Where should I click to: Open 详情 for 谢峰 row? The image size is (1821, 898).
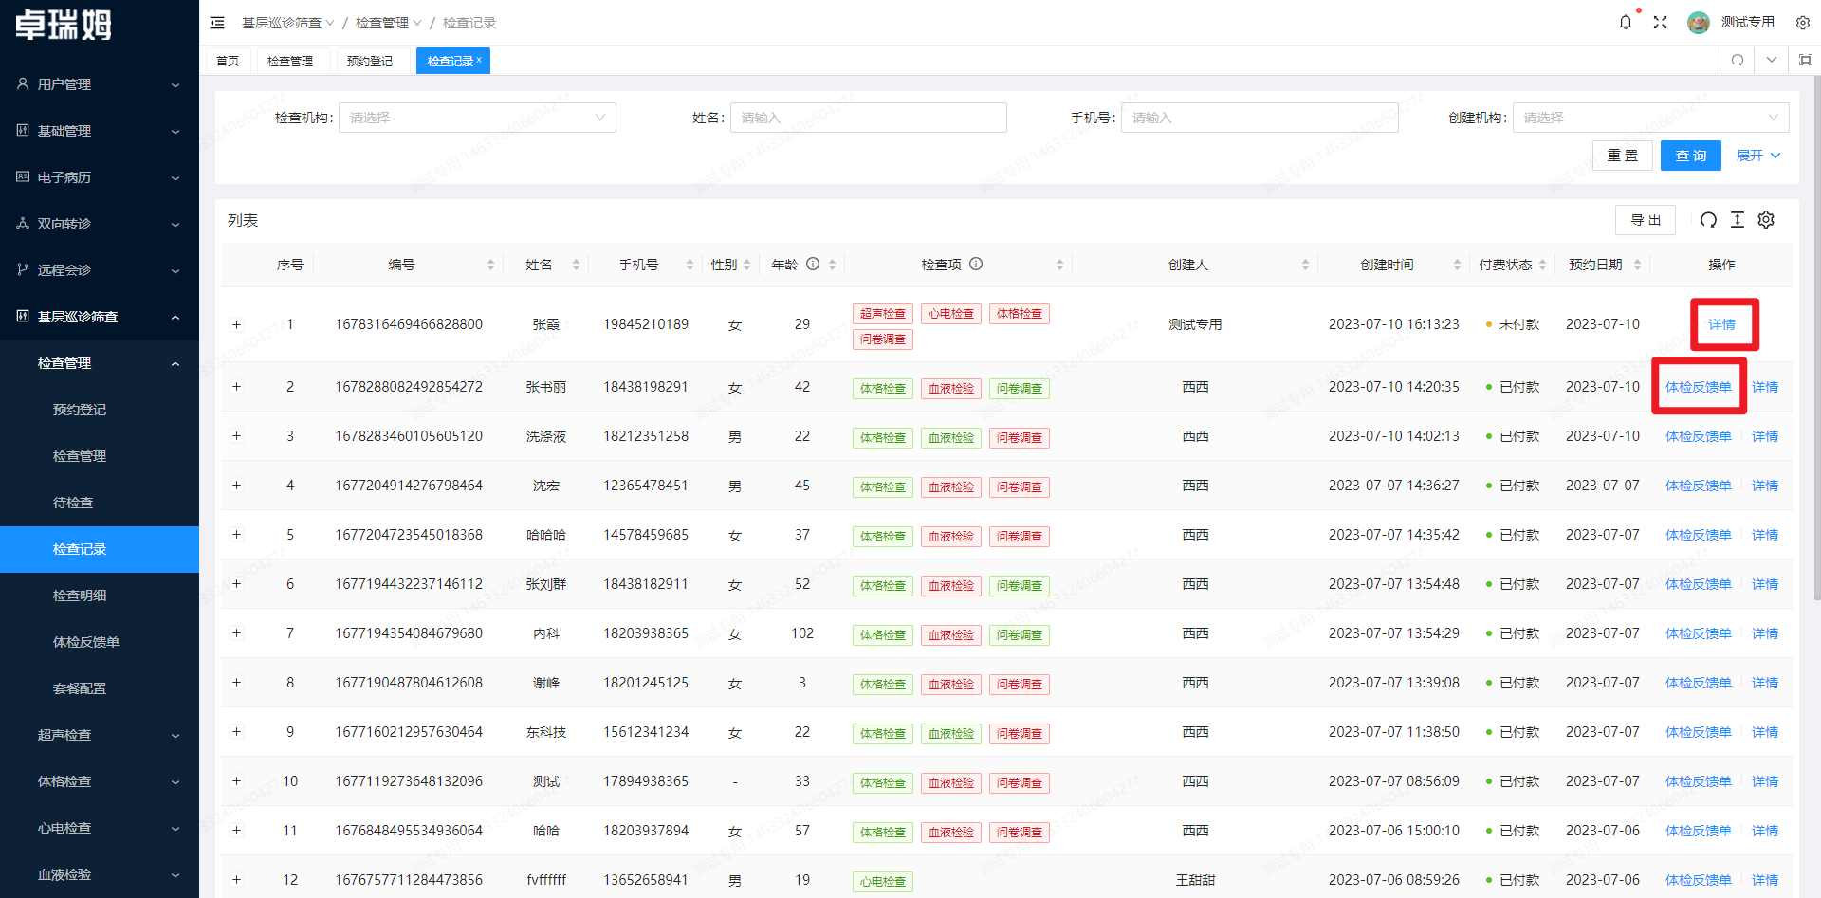point(1765,683)
